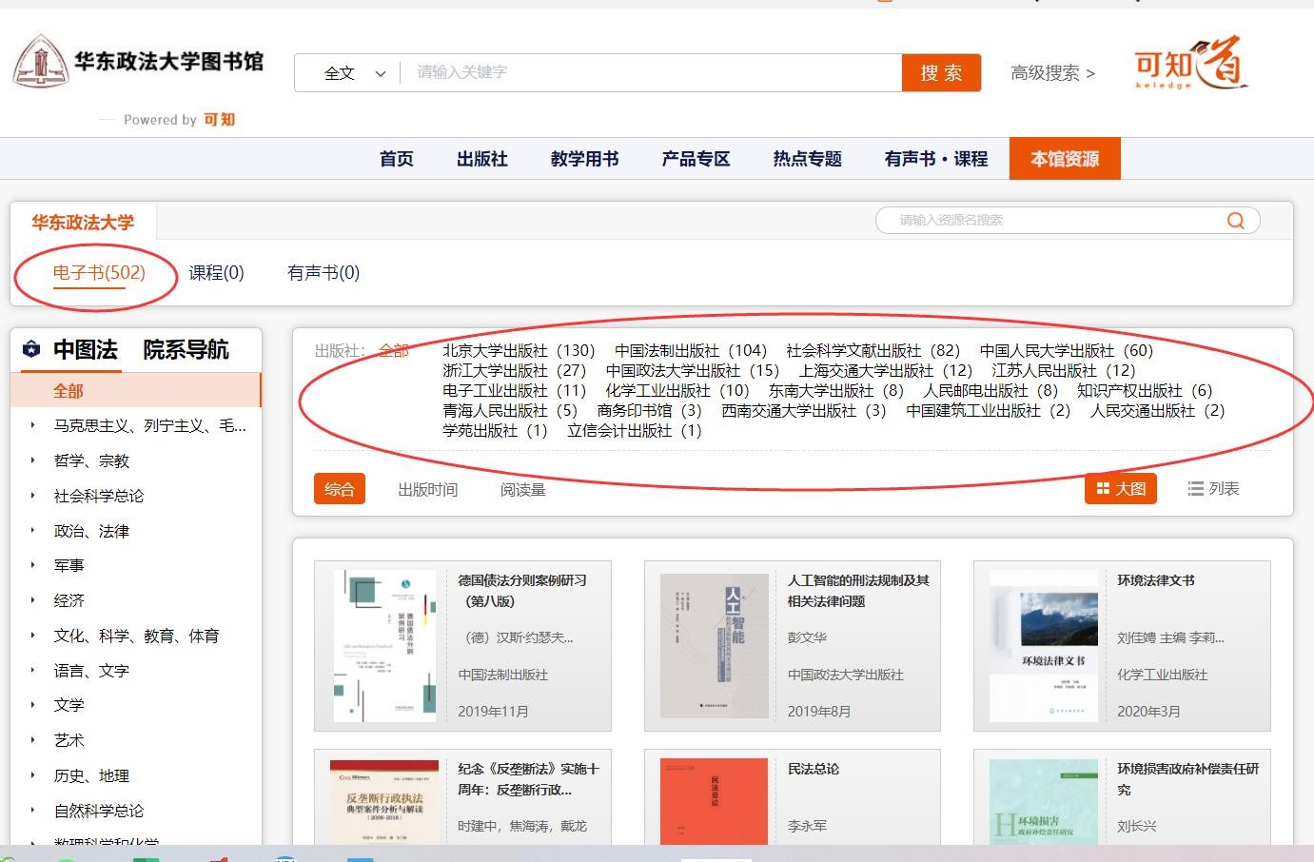
Task: Go to 教学用书 menu item
Action: click(x=584, y=159)
